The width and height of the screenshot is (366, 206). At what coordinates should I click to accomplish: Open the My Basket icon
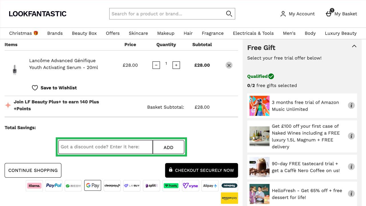point(329,13)
